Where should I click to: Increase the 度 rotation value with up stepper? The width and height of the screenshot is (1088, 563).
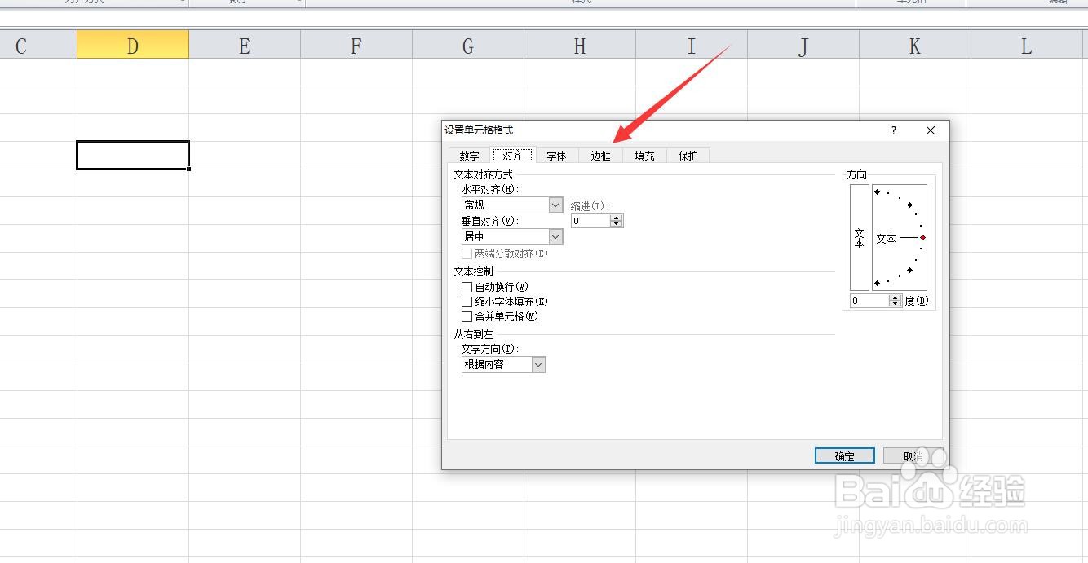(x=895, y=297)
